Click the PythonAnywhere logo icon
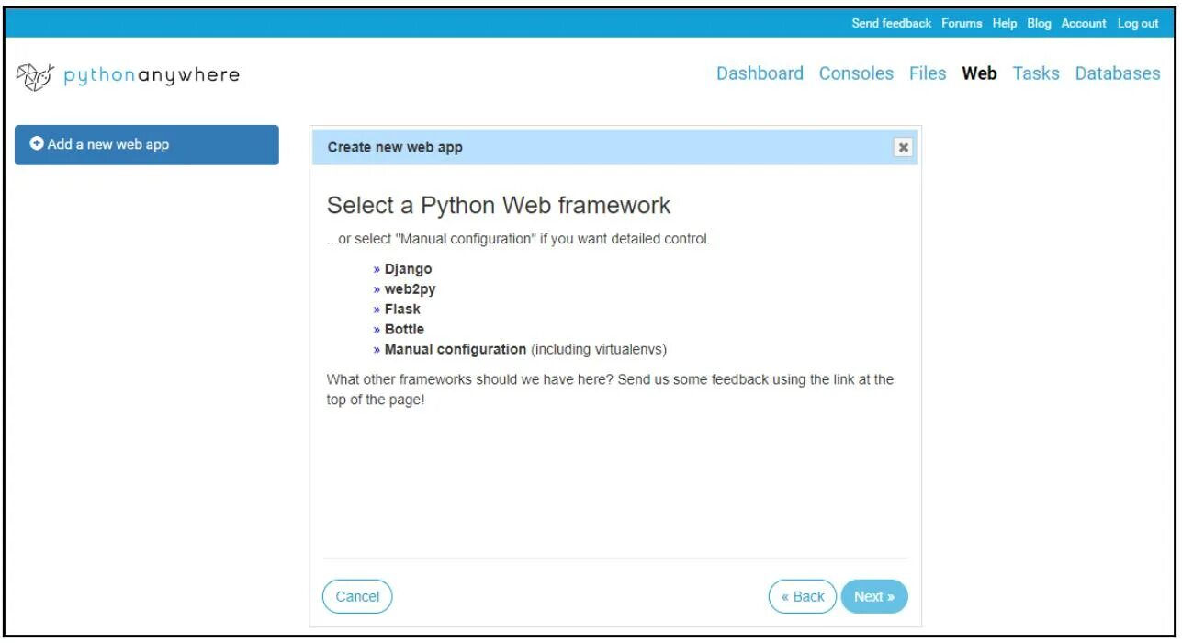 click(35, 74)
